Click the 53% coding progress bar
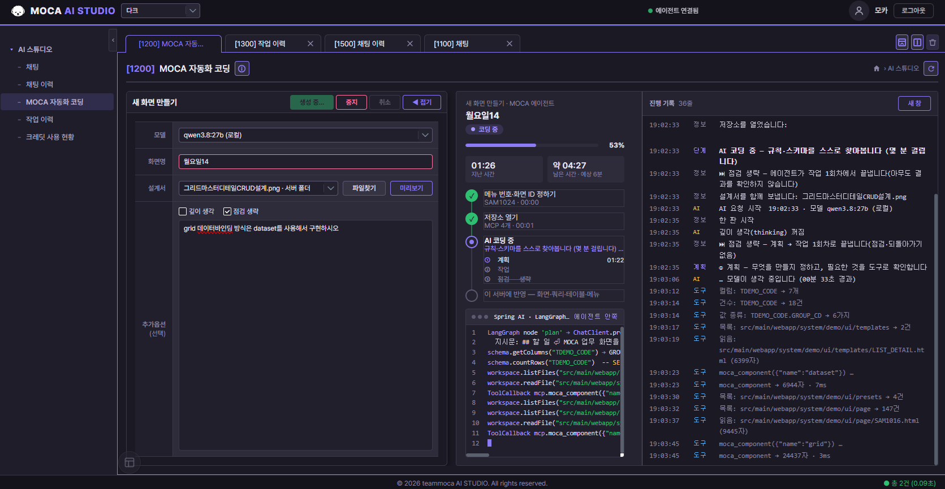 [532, 145]
